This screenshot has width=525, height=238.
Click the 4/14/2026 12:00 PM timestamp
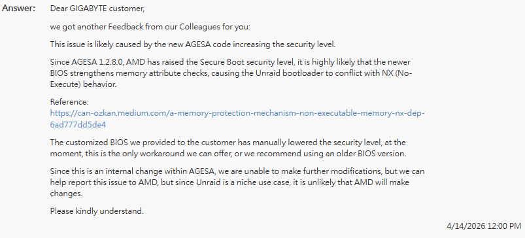(x=483, y=226)
